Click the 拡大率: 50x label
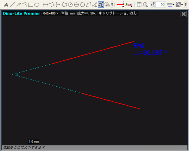 (86, 13)
